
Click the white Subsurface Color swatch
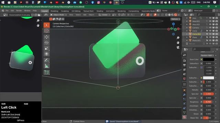click(x=209, y=78)
